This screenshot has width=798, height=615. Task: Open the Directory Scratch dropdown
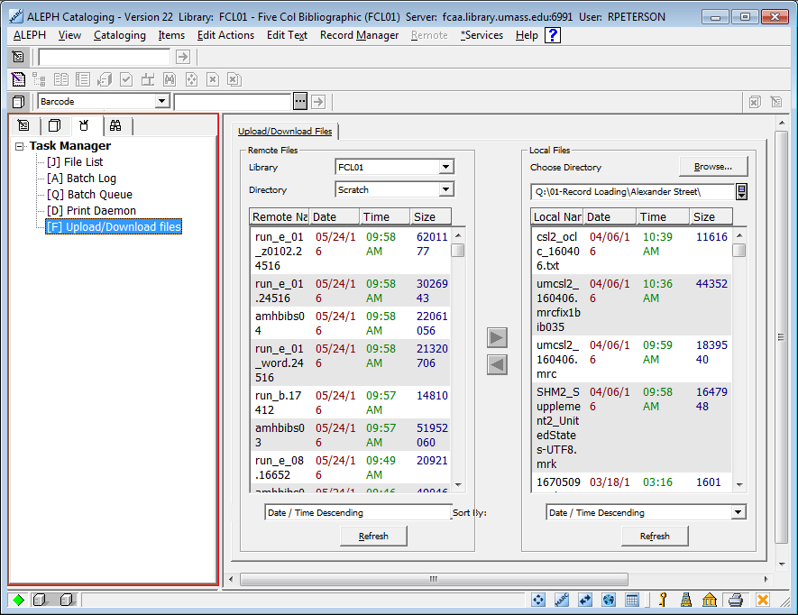[x=445, y=189]
